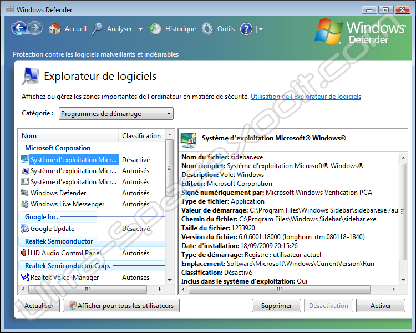Click the Chemin du fichier detail line
The height and width of the screenshot is (333, 416).
coord(278,219)
